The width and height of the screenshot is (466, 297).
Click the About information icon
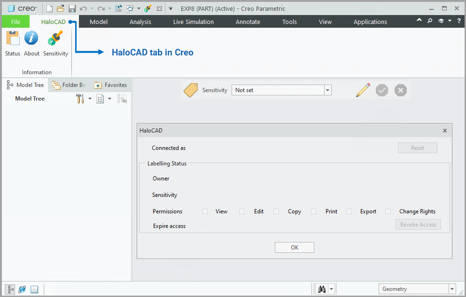click(x=31, y=42)
